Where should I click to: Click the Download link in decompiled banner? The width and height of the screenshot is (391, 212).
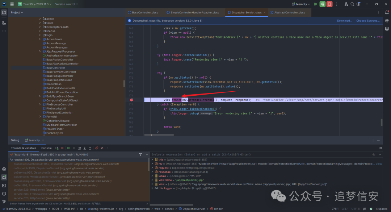click(344, 21)
